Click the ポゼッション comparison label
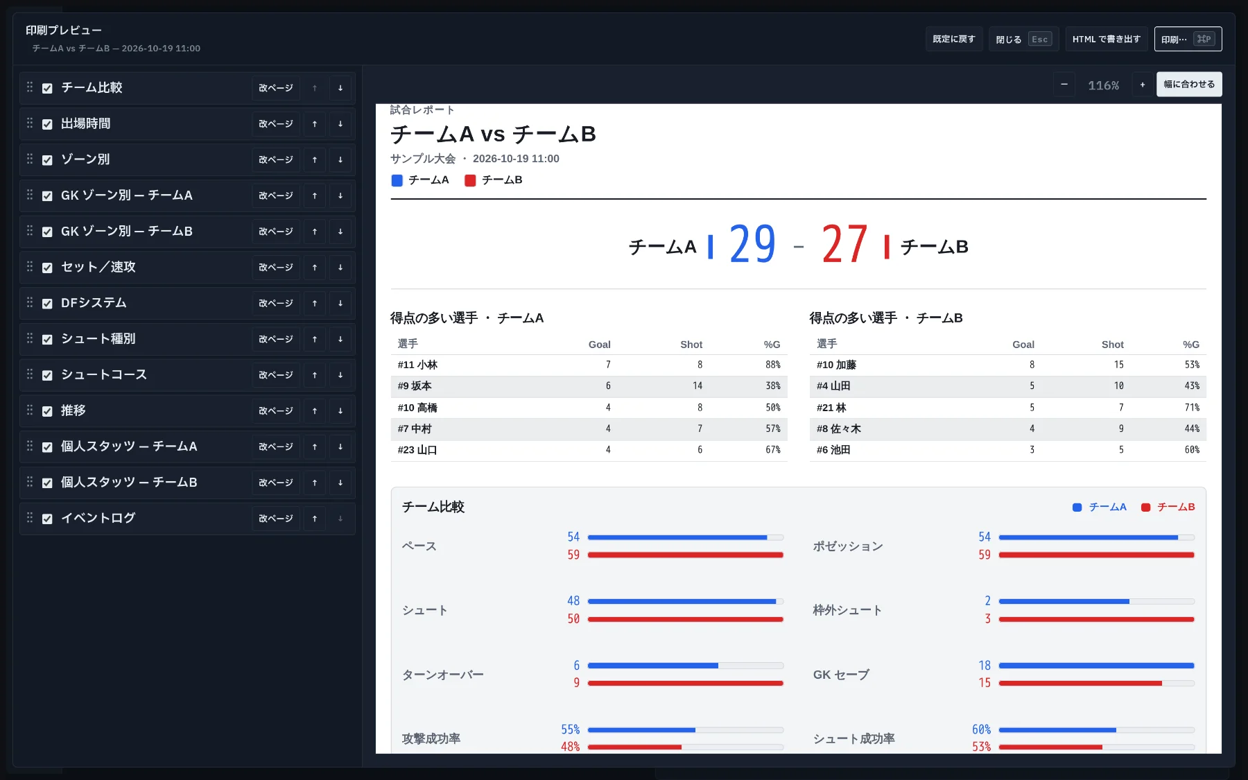Screen dimensions: 1248x780 tap(848, 546)
